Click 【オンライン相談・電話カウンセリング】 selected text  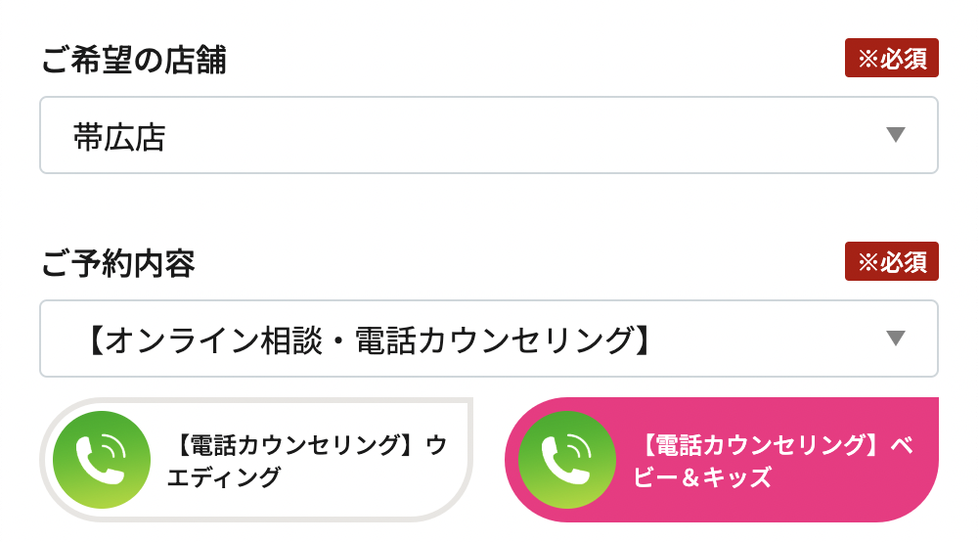pos(368,340)
